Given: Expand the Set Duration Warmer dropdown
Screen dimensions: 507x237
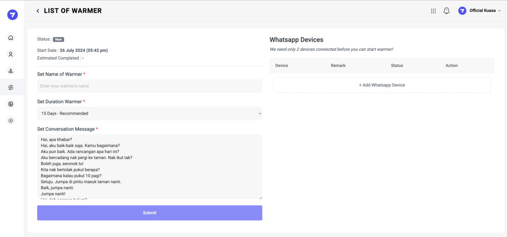Looking at the screenshot, I should pyautogui.click(x=150, y=114).
